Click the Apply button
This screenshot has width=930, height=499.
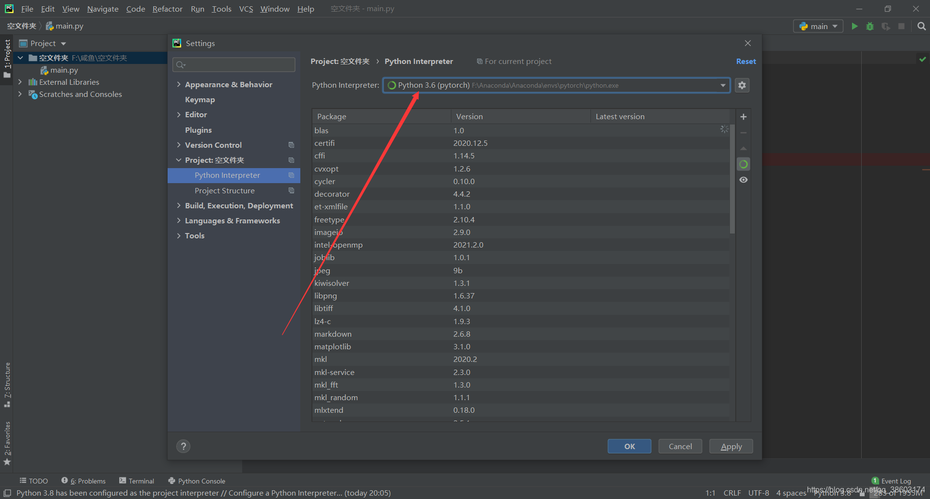[731, 446]
